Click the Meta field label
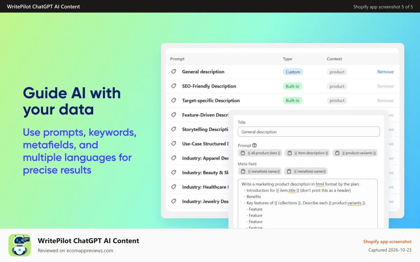 point(247,163)
